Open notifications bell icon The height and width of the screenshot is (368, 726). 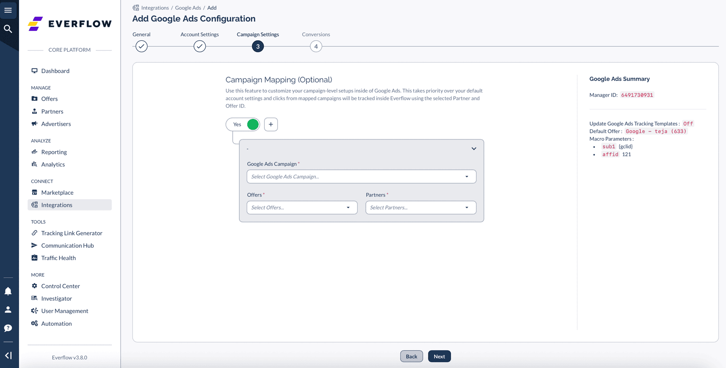8,291
